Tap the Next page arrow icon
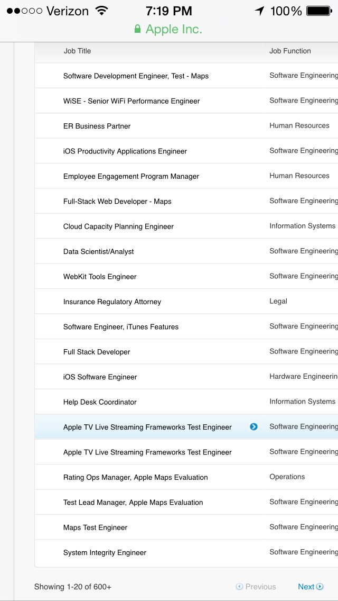This screenshot has height=601, width=338. (x=320, y=587)
